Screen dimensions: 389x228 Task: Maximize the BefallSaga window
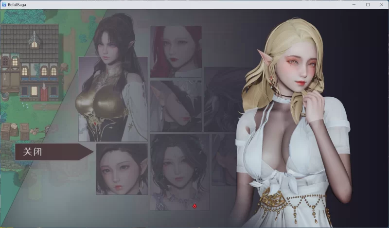[x=368, y=4]
